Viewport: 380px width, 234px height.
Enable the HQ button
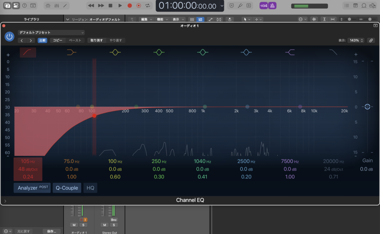coord(91,188)
